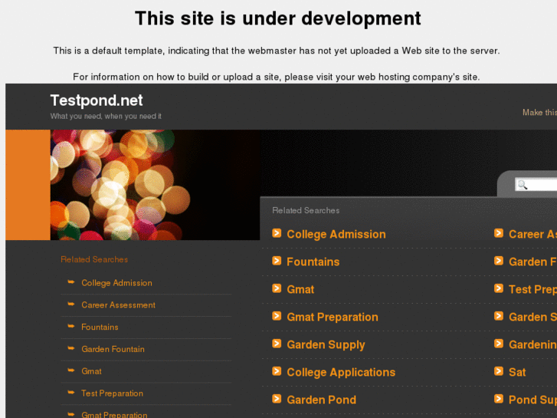
Task: Open the large Gmat link in the center list
Action: pos(300,289)
